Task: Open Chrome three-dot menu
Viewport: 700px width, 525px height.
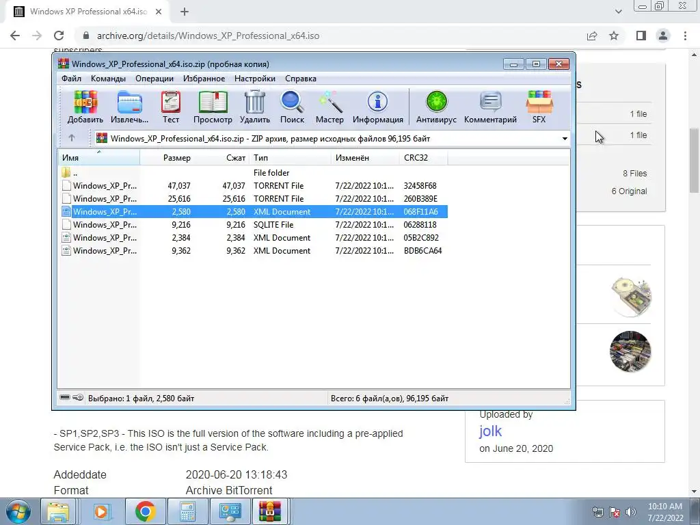Action: coord(685,36)
